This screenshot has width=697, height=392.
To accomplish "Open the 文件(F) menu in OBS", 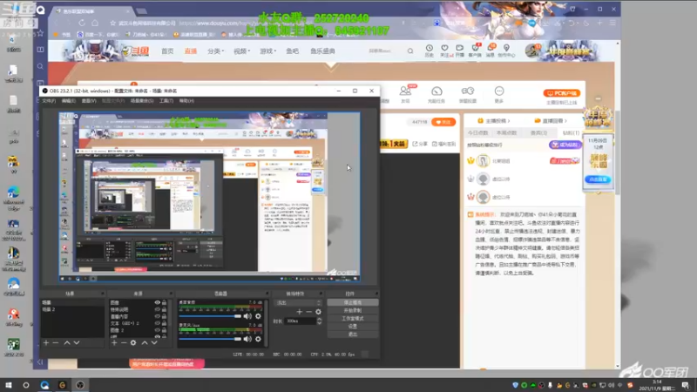I will point(49,101).
